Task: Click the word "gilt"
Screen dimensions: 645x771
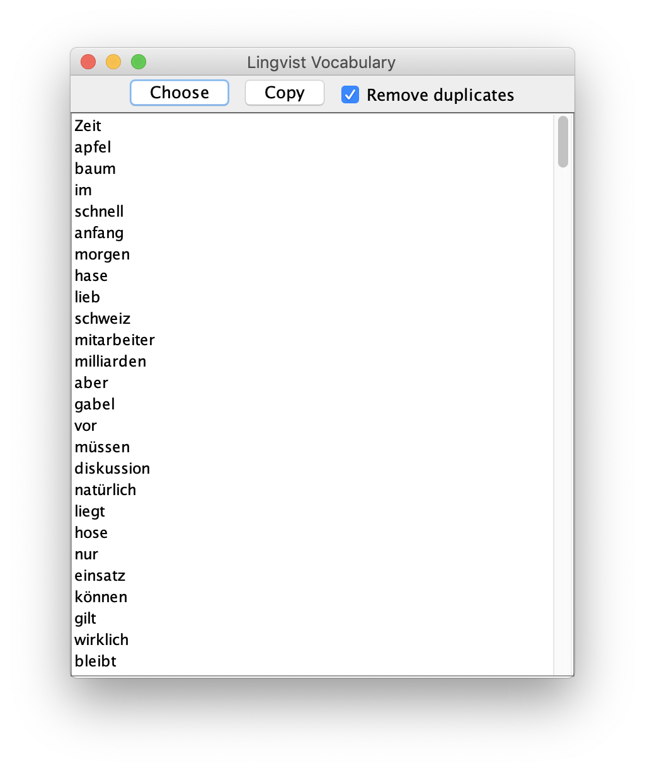Action: click(86, 619)
